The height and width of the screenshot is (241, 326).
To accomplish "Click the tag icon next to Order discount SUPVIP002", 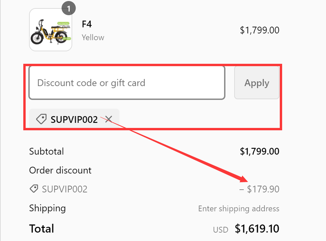I will click(34, 189).
